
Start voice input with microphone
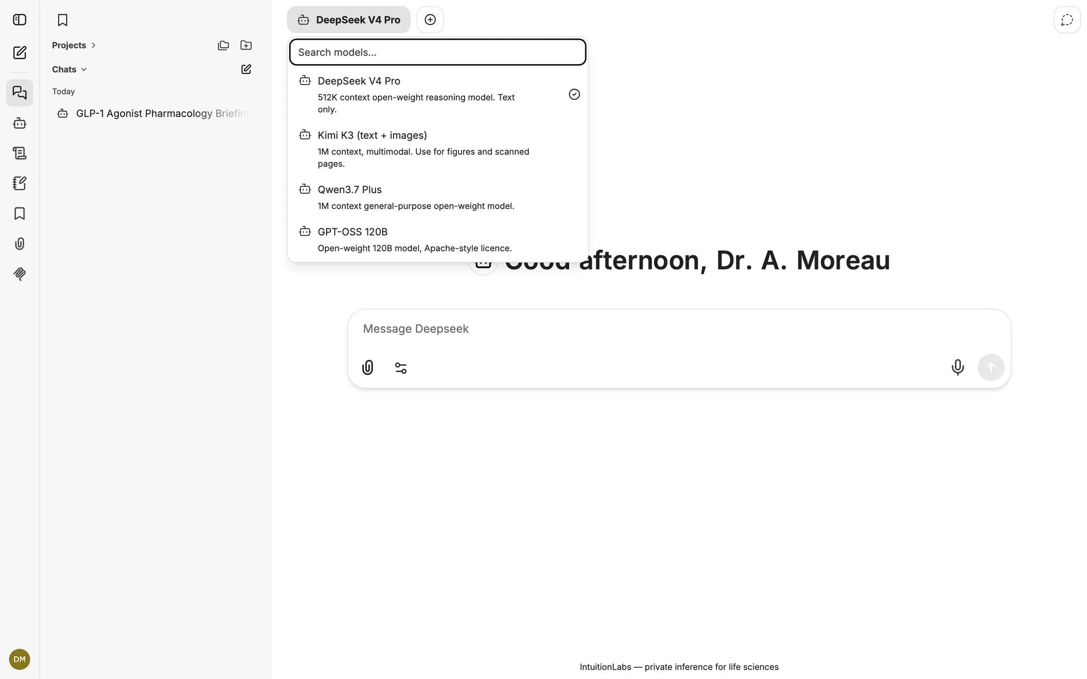coord(958,368)
